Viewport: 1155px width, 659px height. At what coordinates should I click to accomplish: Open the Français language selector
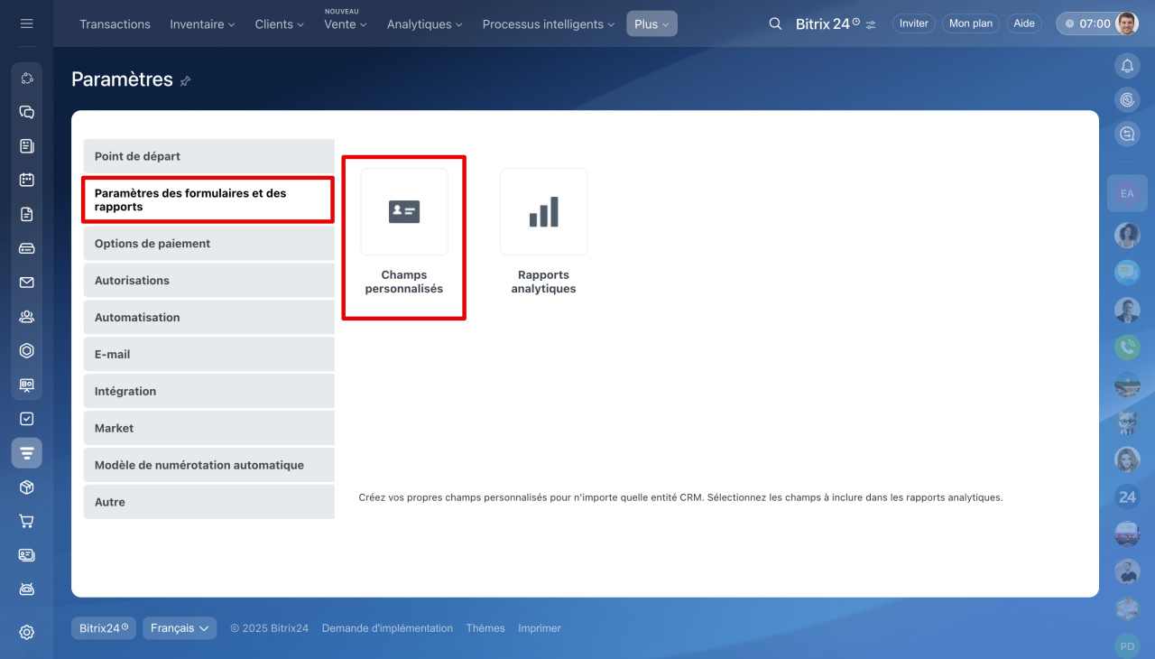180,628
